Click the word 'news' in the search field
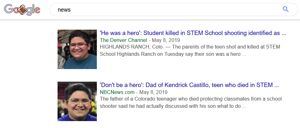Screen dimensions: 300x128 point(64,9)
